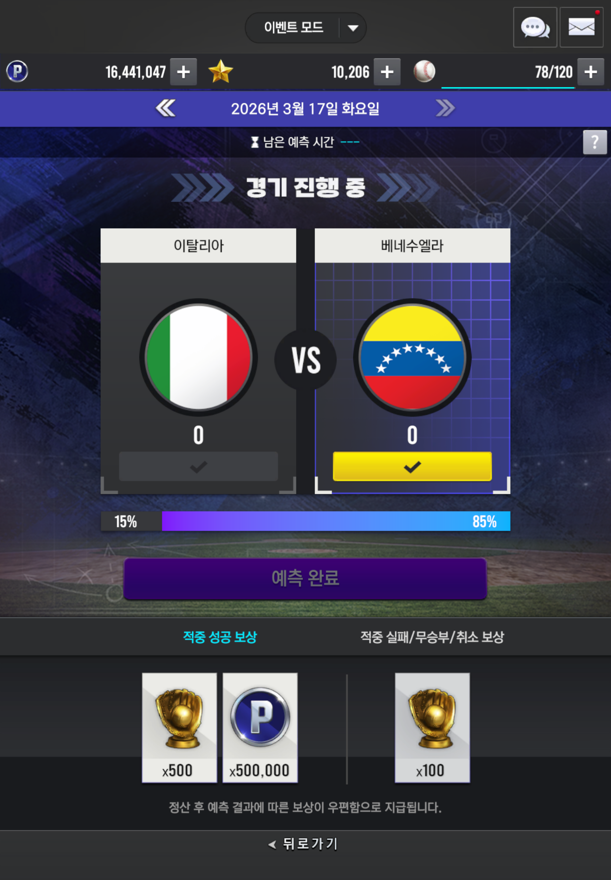Tap the baseball stamina icon
The image size is (611, 880).
pos(424,71)
